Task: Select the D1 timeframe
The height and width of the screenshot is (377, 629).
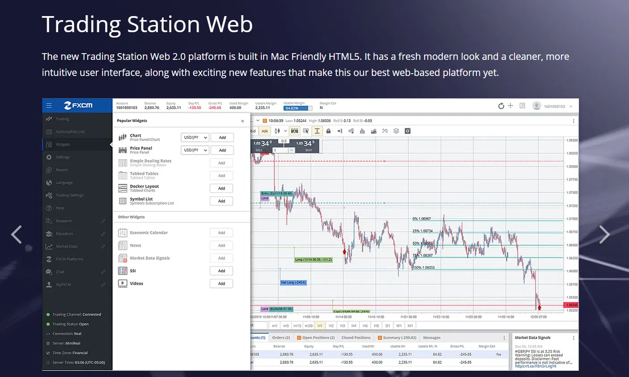Action: click(388, 326)
